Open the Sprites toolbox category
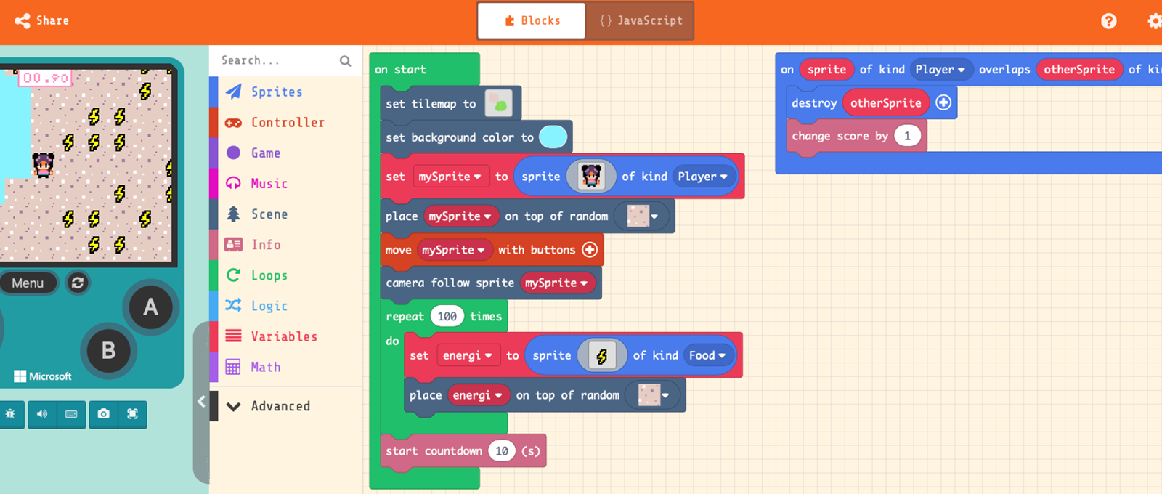 (x=277, y=92)
